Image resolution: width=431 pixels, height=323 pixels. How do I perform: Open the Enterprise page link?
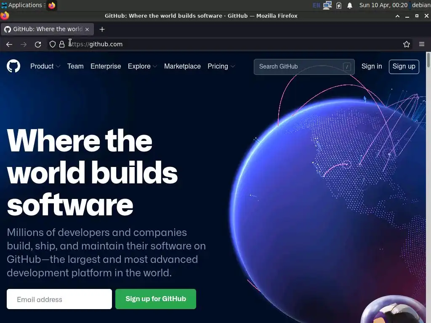tap(106, 66)
